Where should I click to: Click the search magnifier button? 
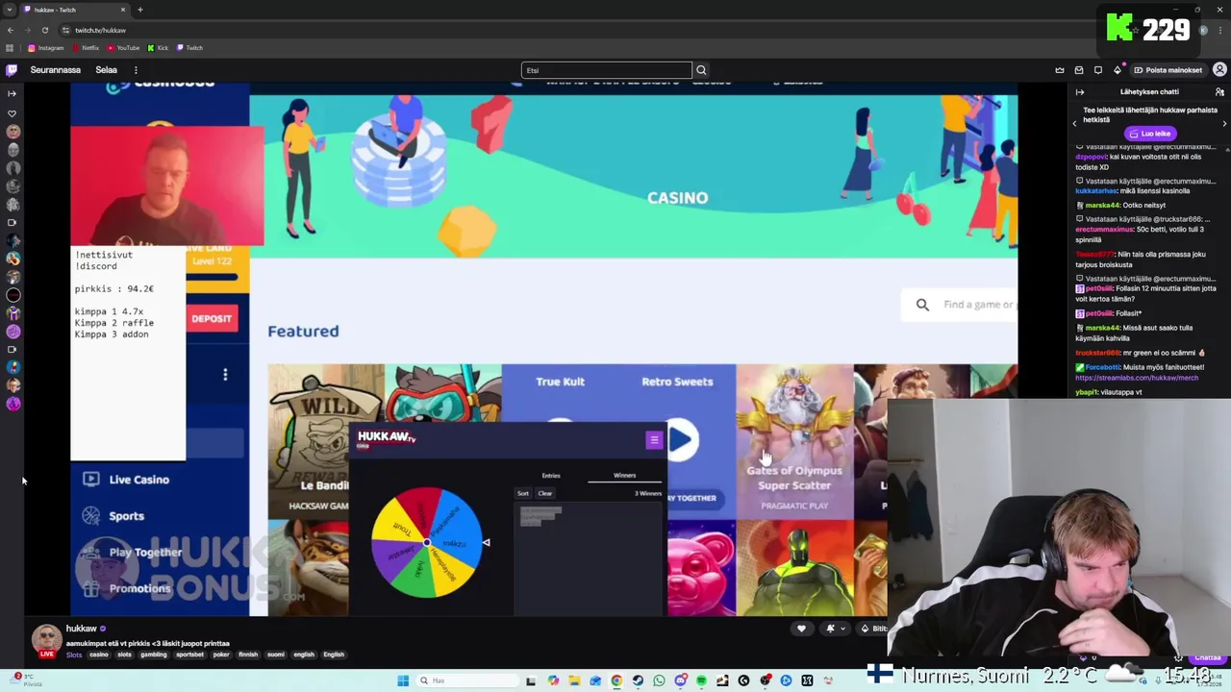point(701,70)
